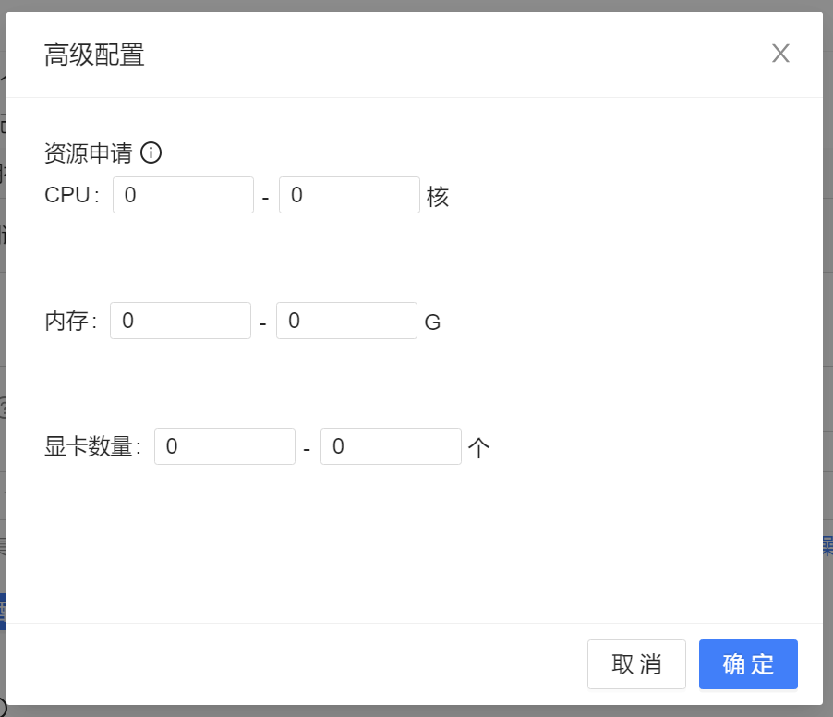Click the 个 unit after 显卡数量
Screen dimensions: 833x717
pyautogui.click(x=478, y=448)
